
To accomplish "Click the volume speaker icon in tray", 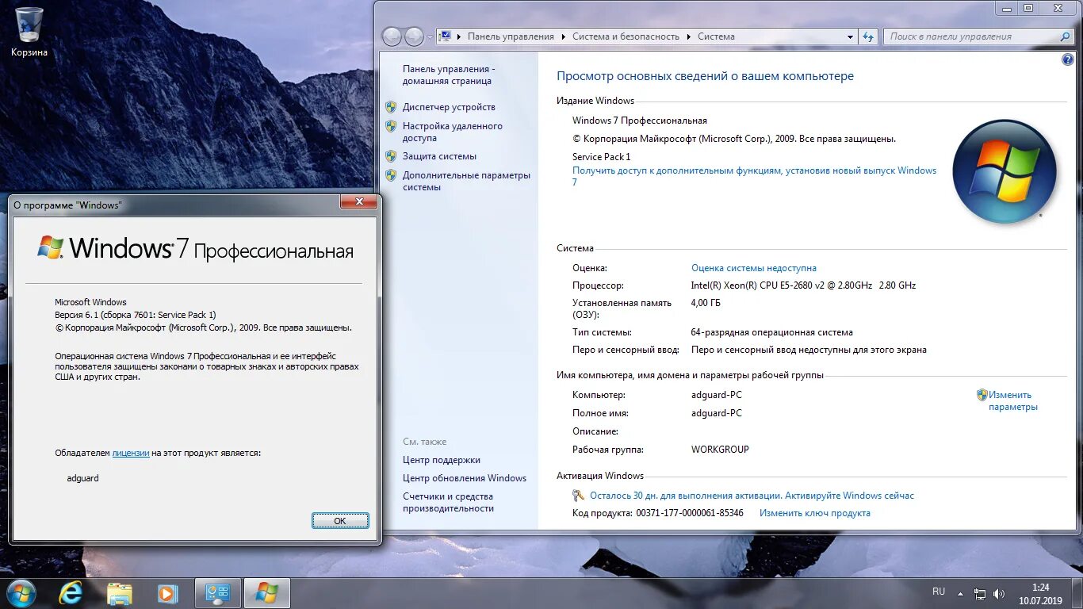I will coord(999,593).
